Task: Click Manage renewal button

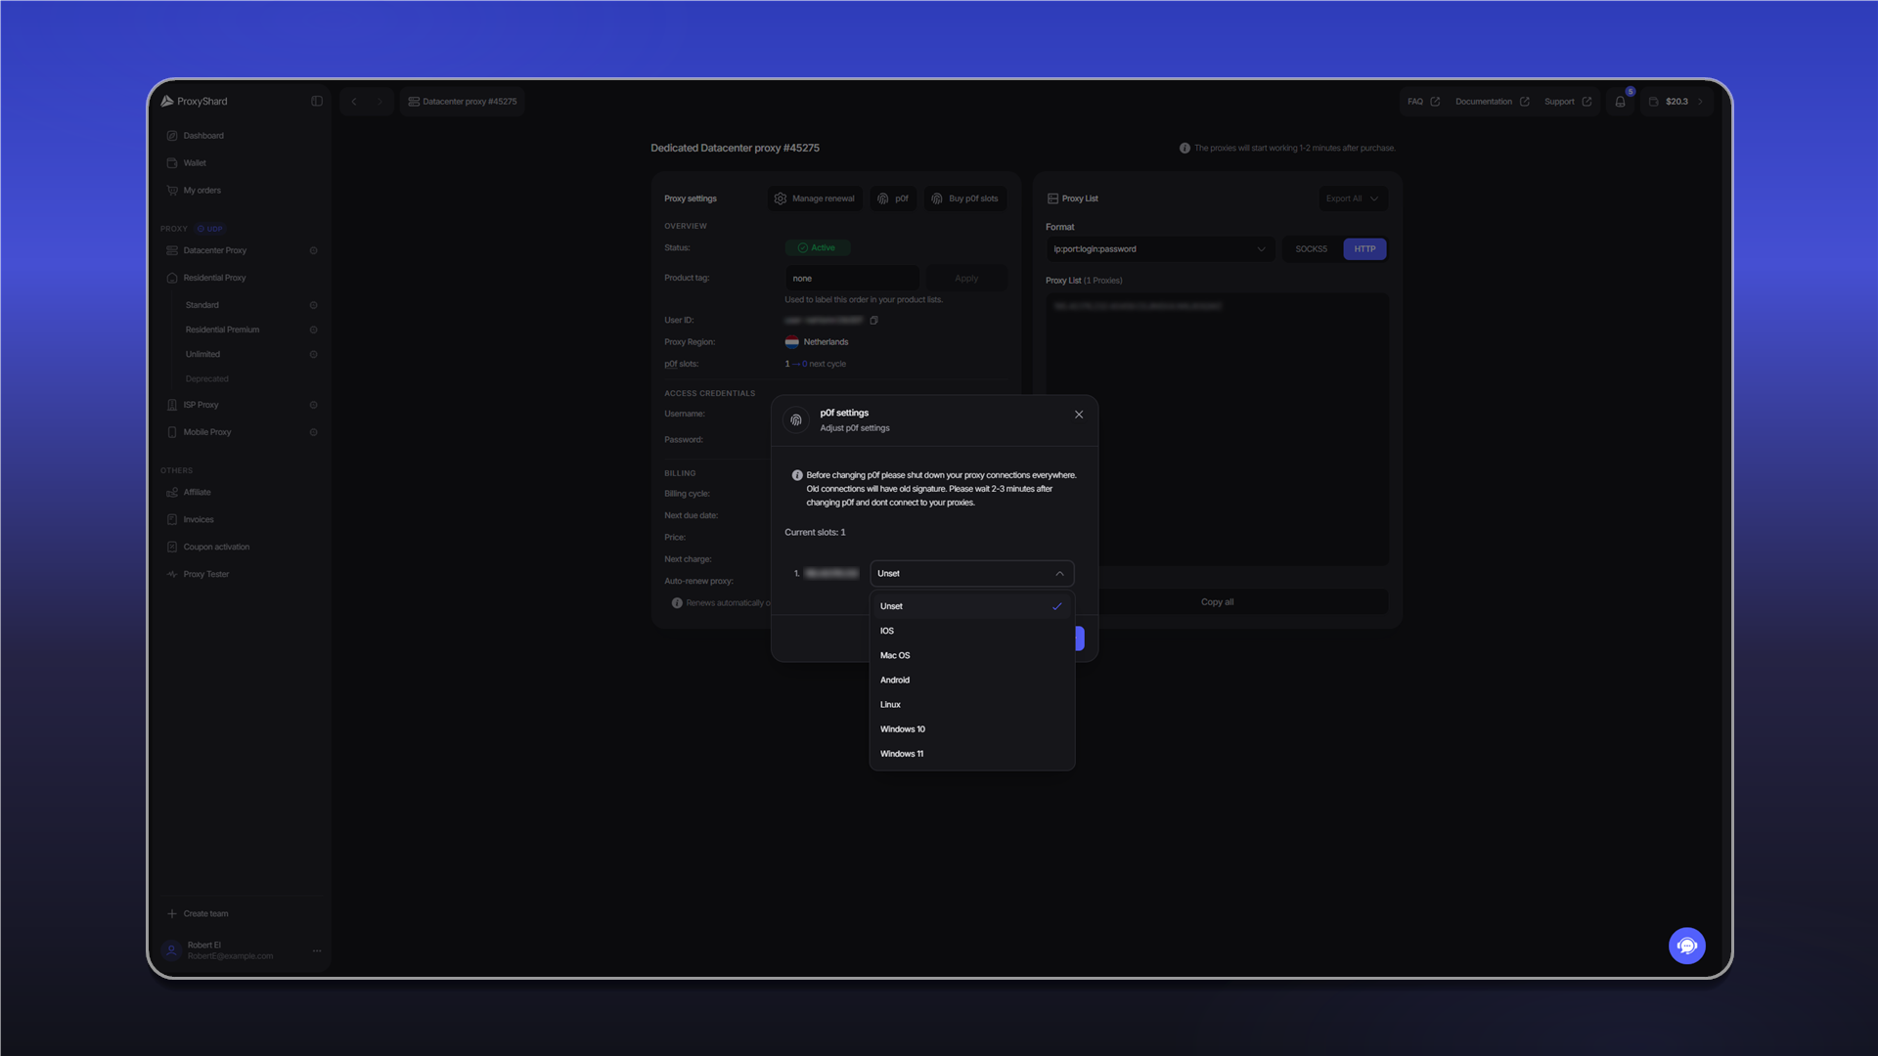Action: 815,198
